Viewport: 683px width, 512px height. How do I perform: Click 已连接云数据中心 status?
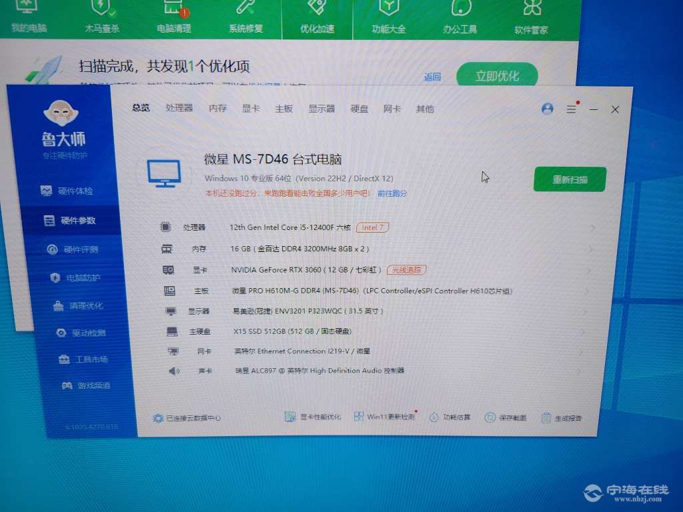click(x=187, y=418)
